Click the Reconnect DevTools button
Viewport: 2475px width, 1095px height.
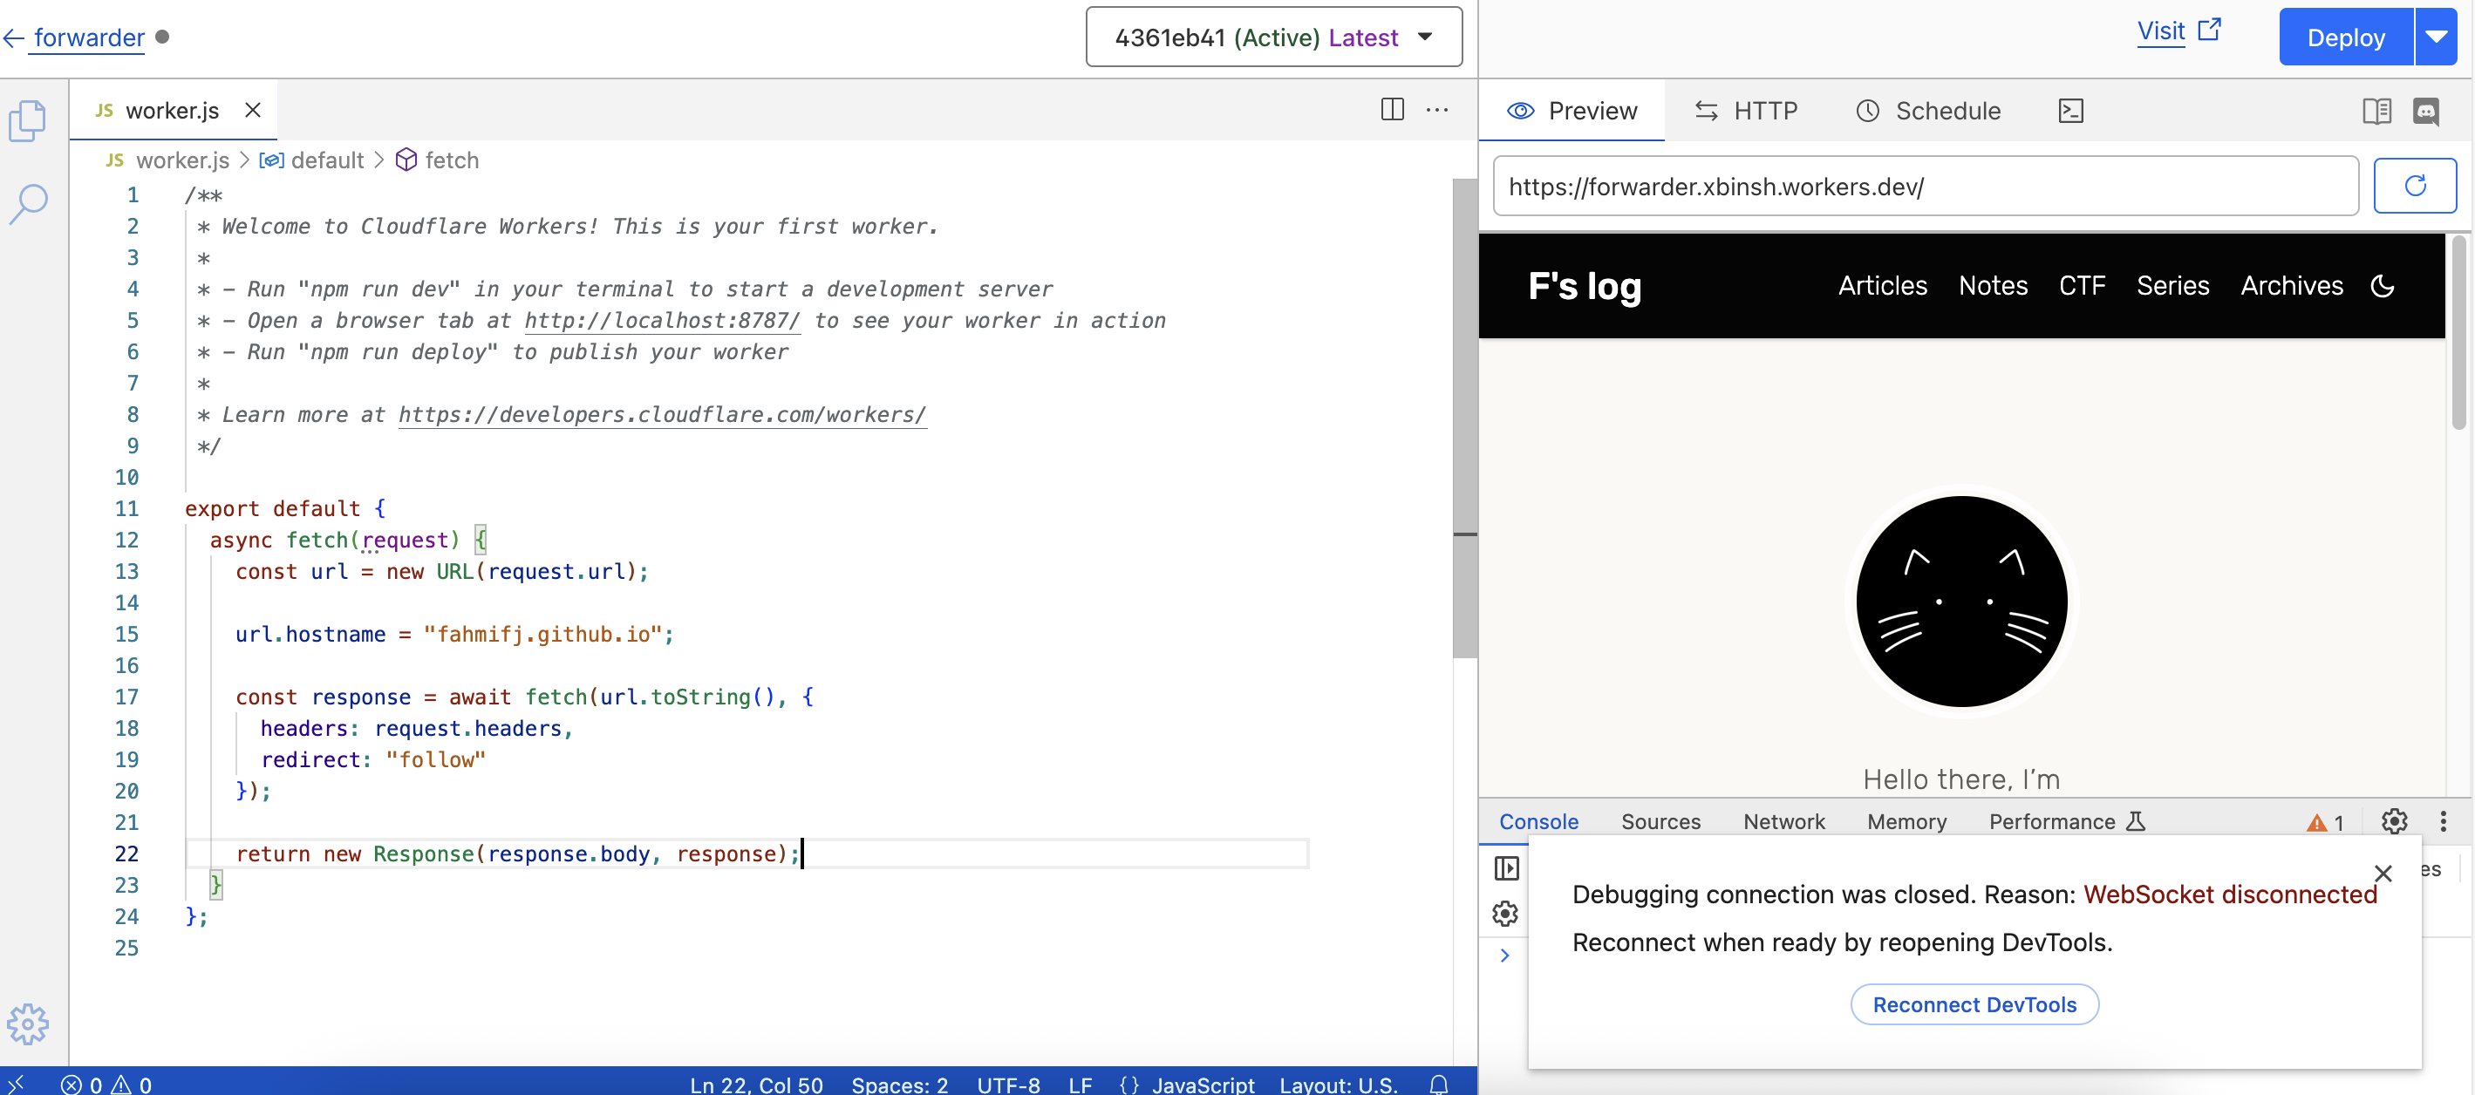pos(1974,1004)
